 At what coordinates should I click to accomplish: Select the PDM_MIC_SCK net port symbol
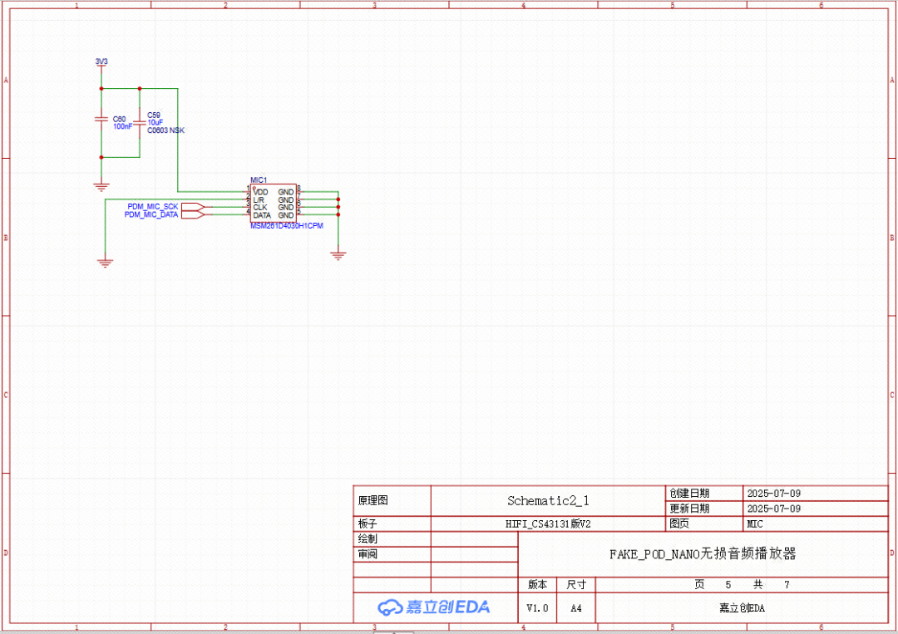point(192,207)
